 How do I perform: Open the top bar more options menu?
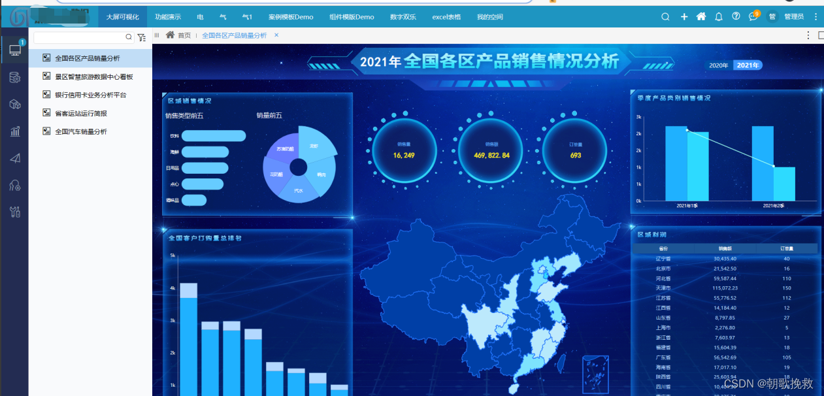pos(816,17)
